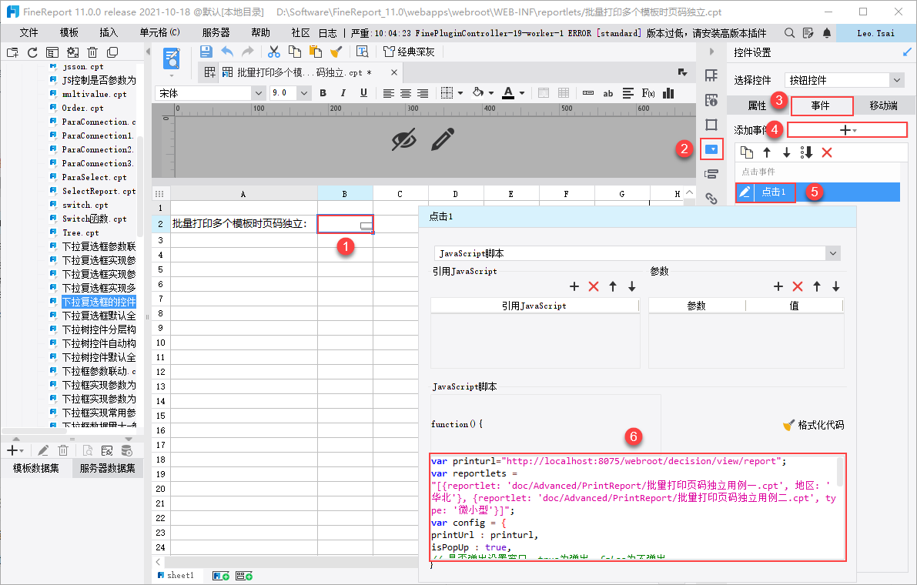Cut the selected cell content
The height and width of the screenshot is (585, 917).
pyautogui.click(x=273, y=52)
